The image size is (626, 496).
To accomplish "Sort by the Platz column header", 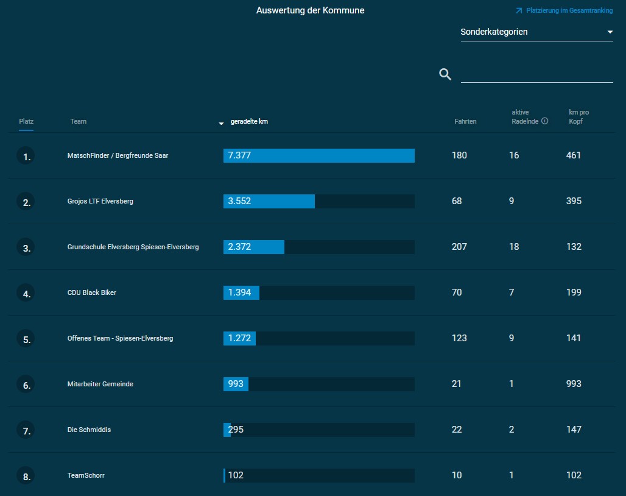I will pyautogui.click(x=26, y=121).
